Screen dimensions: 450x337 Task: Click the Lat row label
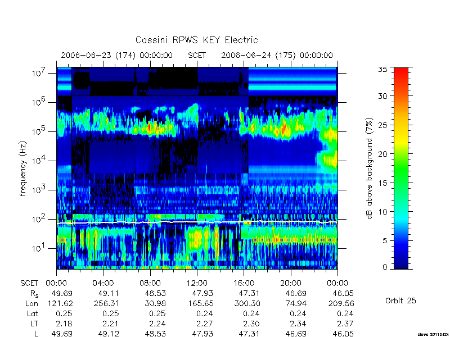click(33, 313)
